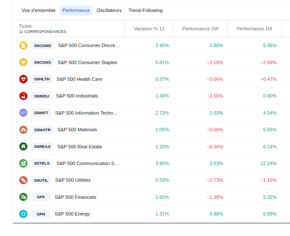The width and height of the screenshot is (290, 236).
Task: Select the Trend-Following tab
Action: click(x=145, y=10)
